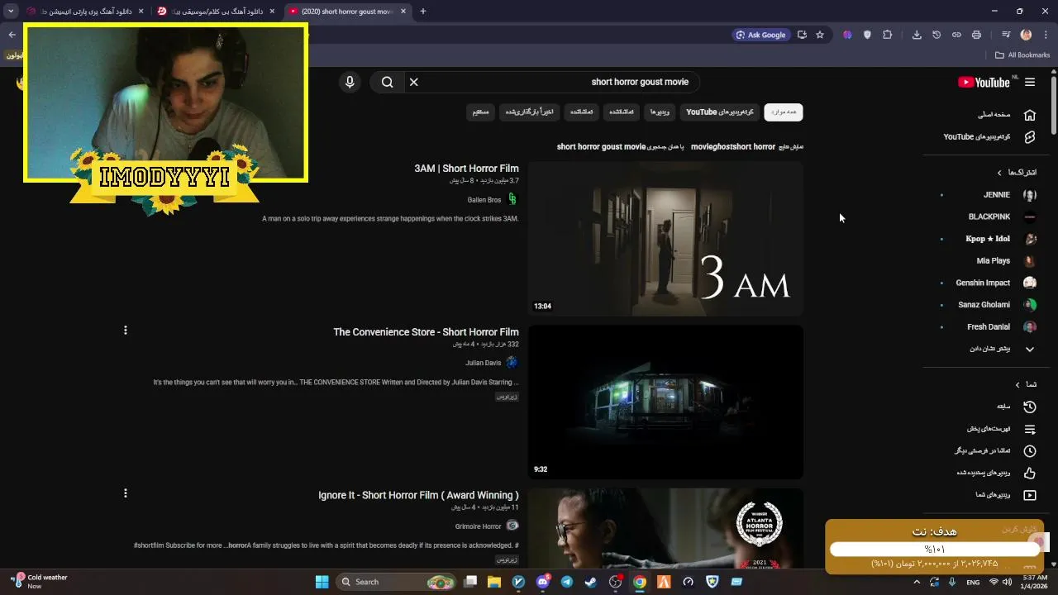Open tab search dropdown arrow
Viewport: 1058px width, 595px height.
pos(11,12)
